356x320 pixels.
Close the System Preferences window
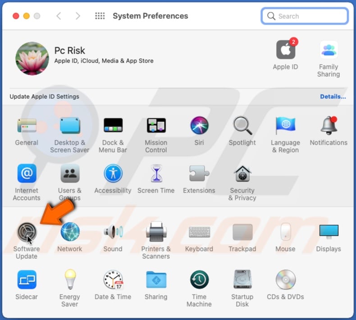[x=16, y=16]
